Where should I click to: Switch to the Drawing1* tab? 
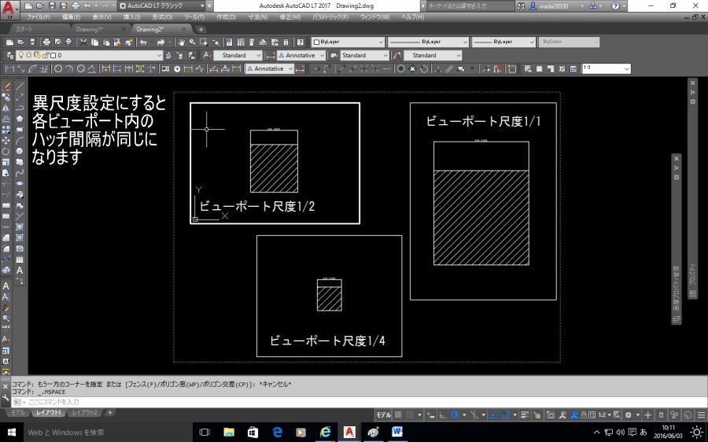click(90, 29)
